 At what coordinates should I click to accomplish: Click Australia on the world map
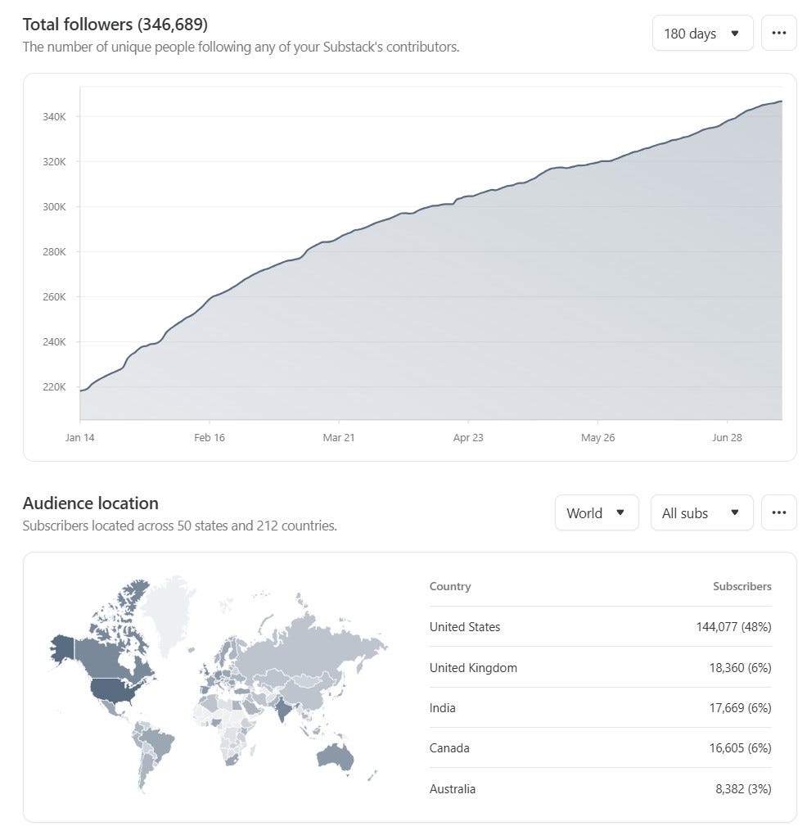tap(335, 756)
